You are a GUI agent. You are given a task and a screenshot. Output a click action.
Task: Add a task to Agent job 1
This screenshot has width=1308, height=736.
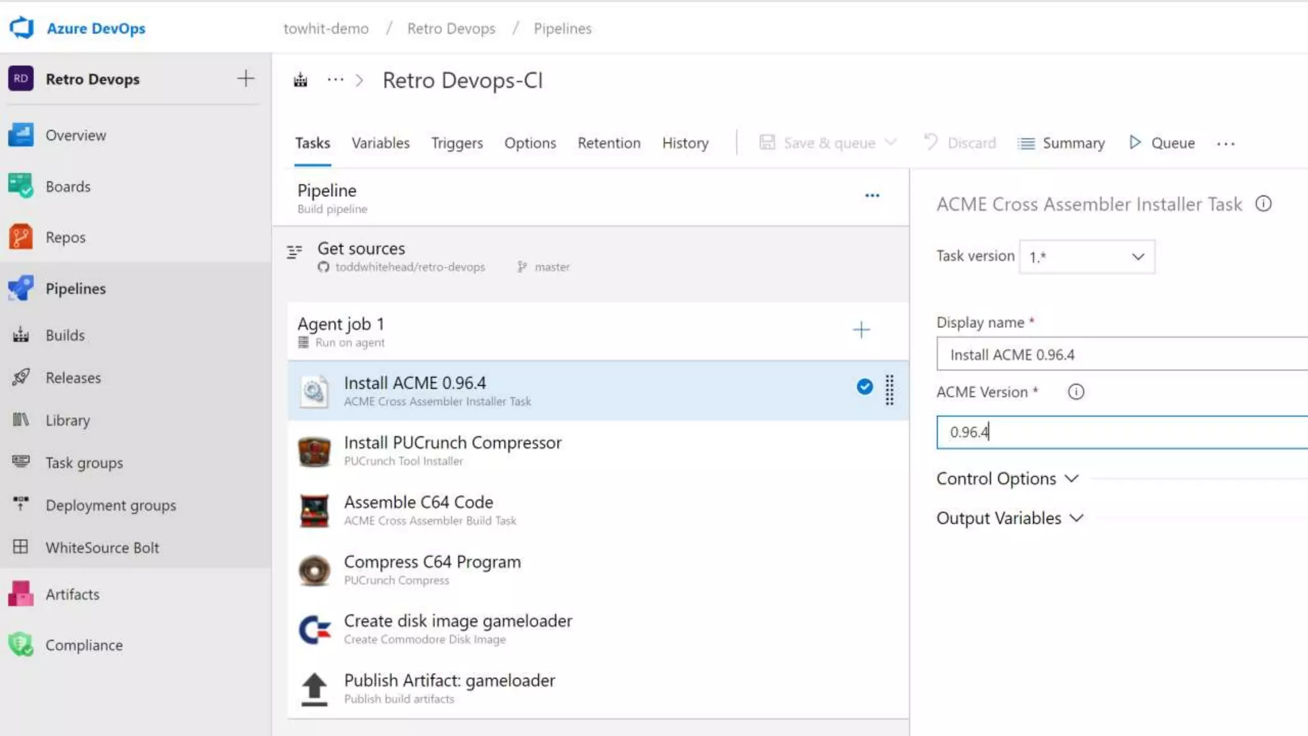click(x=861, y=330)
